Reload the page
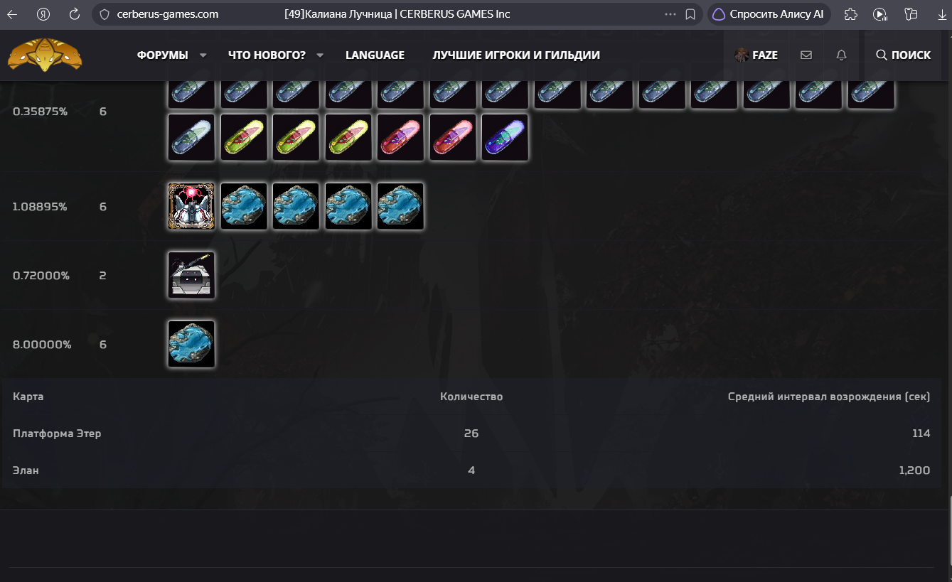 [74, 14]
